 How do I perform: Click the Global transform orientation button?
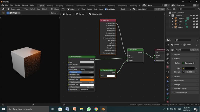[x=55, y=9]
